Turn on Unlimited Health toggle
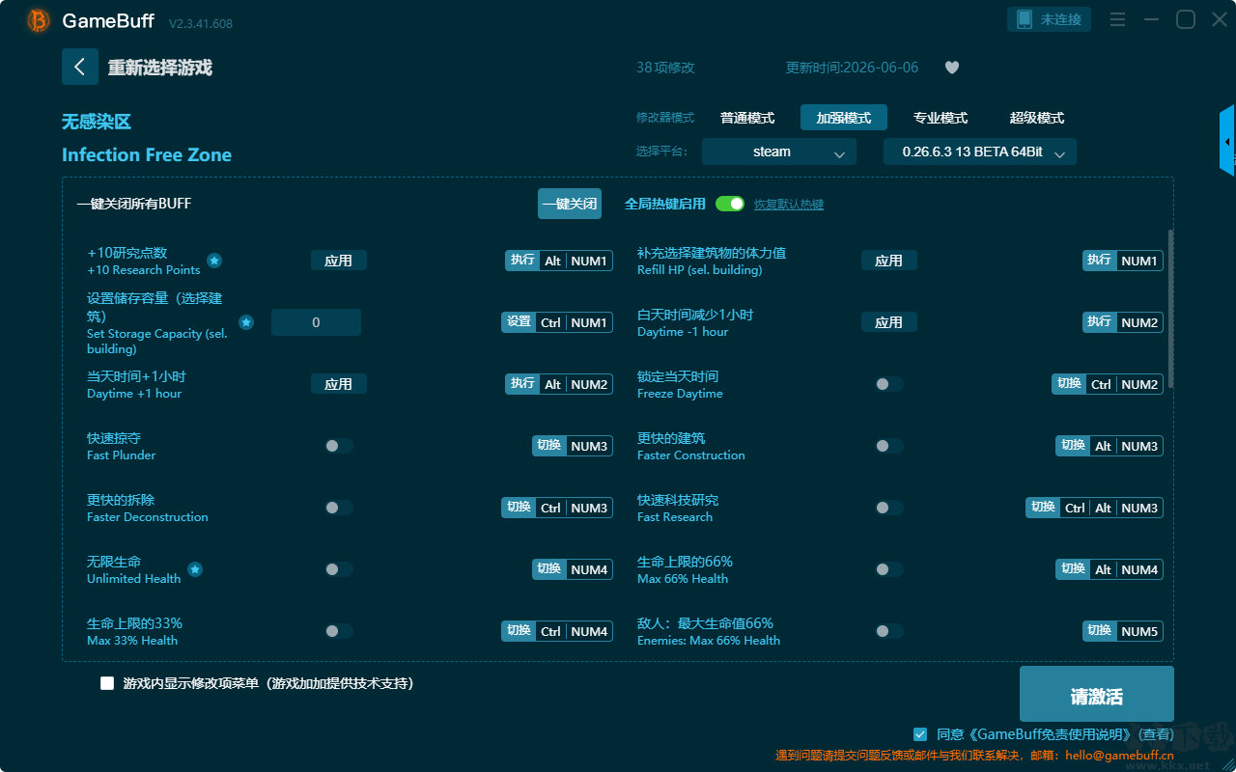The height and width of the screenshot is (772, 1236). click(339, 569)
